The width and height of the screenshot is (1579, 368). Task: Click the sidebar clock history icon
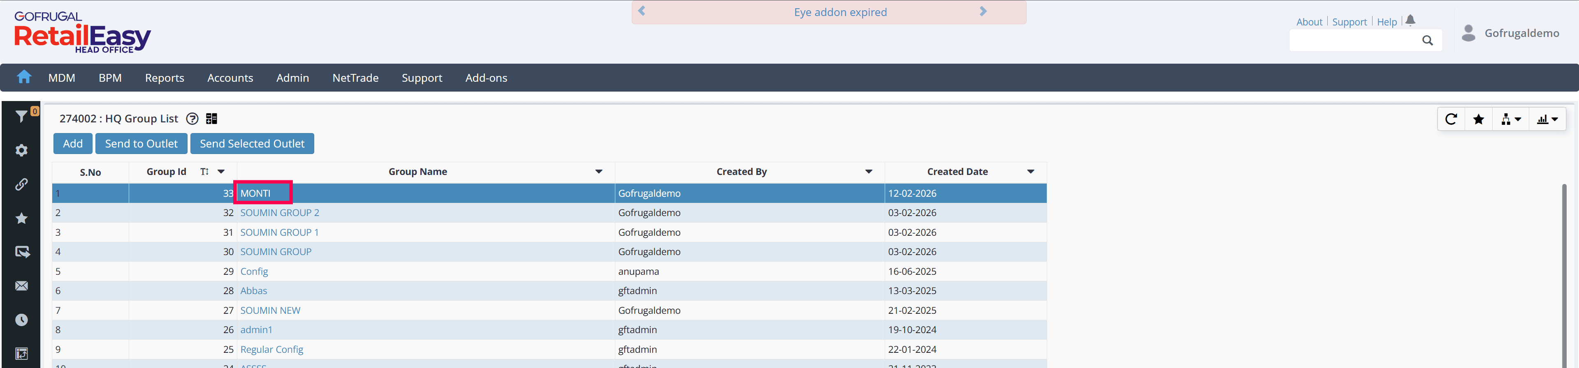coord(21,320)
